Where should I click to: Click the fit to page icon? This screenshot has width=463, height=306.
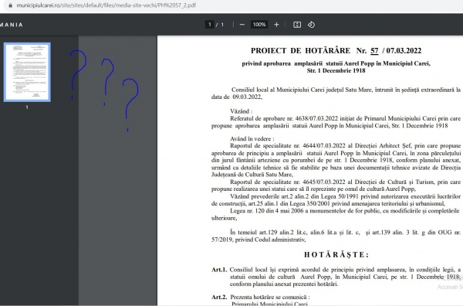coord(297,25)
